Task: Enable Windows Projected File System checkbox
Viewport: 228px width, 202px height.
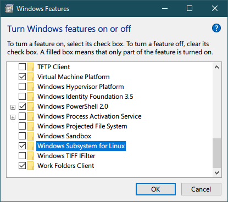Action: pos(22,126)
